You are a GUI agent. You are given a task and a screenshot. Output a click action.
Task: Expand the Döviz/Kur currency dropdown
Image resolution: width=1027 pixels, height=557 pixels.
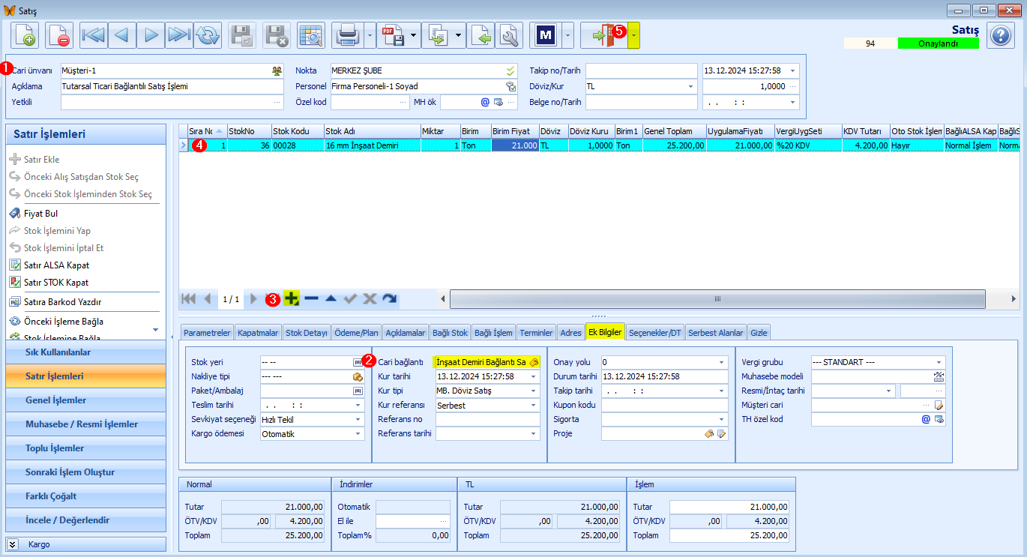coord(691,86)
